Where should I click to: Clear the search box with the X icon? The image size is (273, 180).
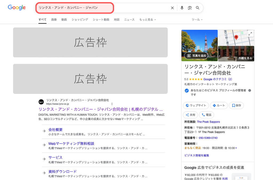point(172,8)
